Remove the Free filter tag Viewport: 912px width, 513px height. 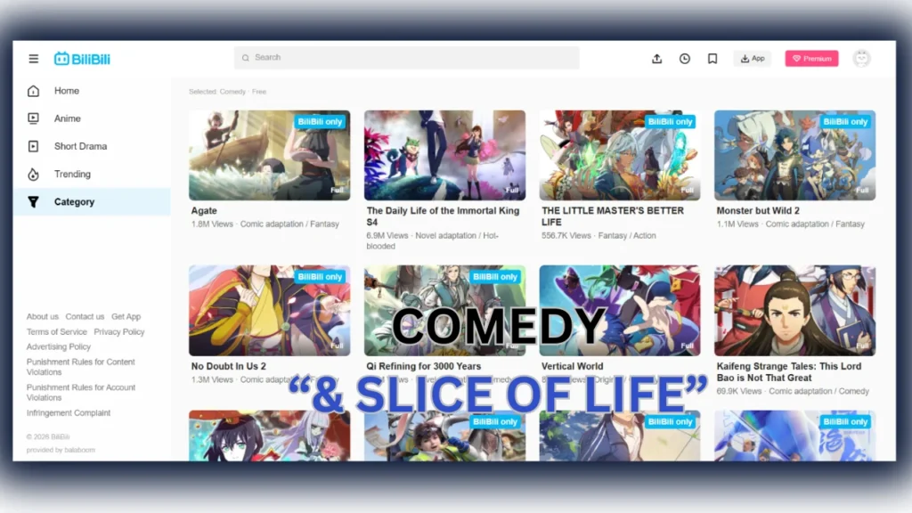pos(257,91)
